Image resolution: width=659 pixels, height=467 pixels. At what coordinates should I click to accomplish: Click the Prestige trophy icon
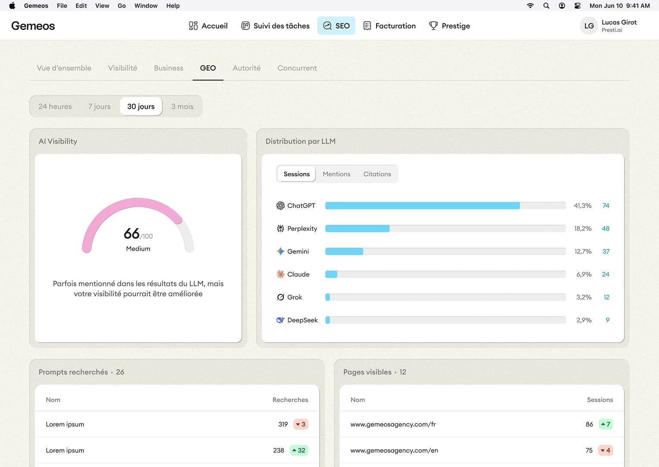tap(433, 26)
